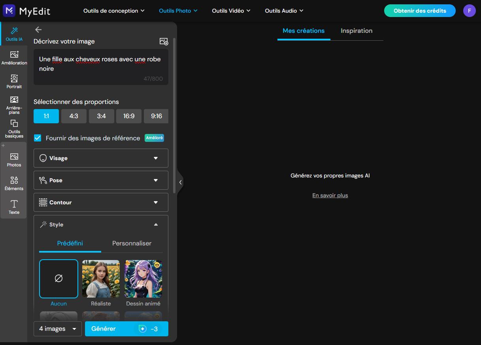This screenshot has width=481, height=345.
Task: Click the Contour frame icon
Action: point(43,202)
